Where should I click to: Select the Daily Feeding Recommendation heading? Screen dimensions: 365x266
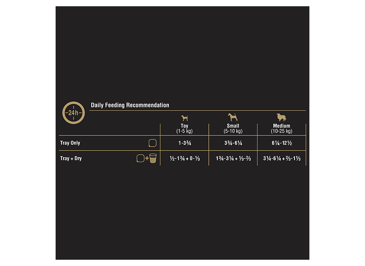[x=130, y=105]
